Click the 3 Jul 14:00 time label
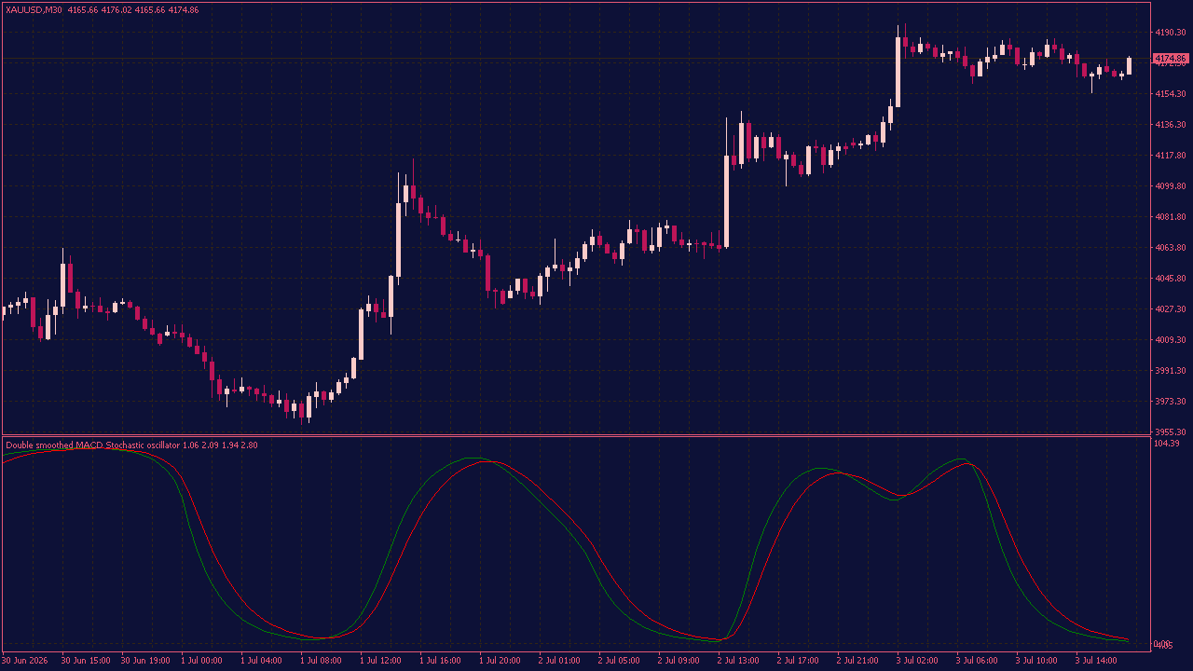Image resolution: width=1193 pixels, height=671 pixels. [x=1096, y=661]
